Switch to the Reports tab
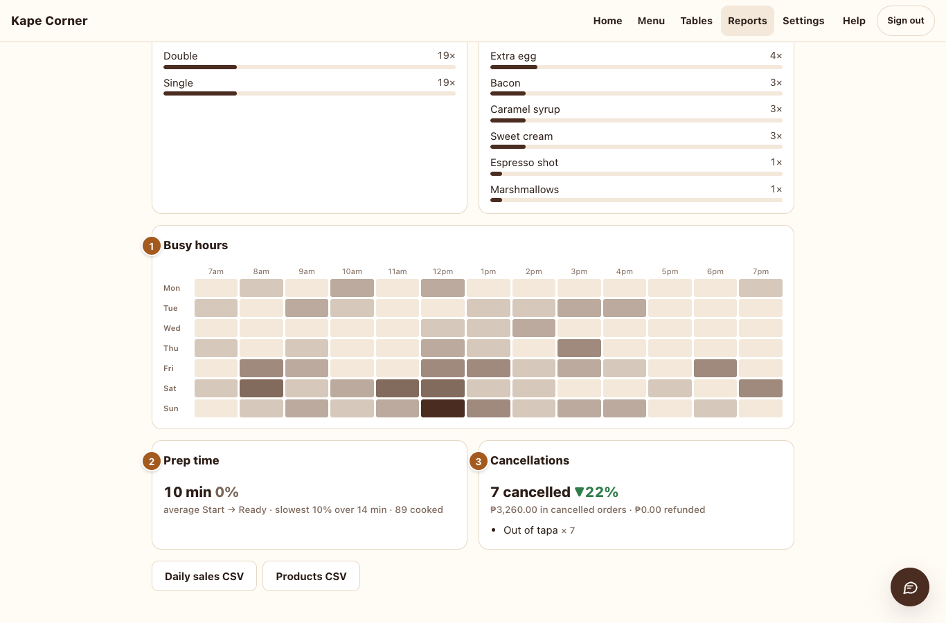The height and width of the screenshot is (623, 946). coord(747,21)
